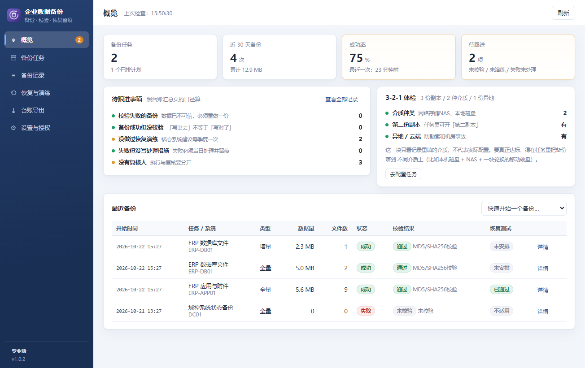Click the 去配置任务 button

[403, 174]
